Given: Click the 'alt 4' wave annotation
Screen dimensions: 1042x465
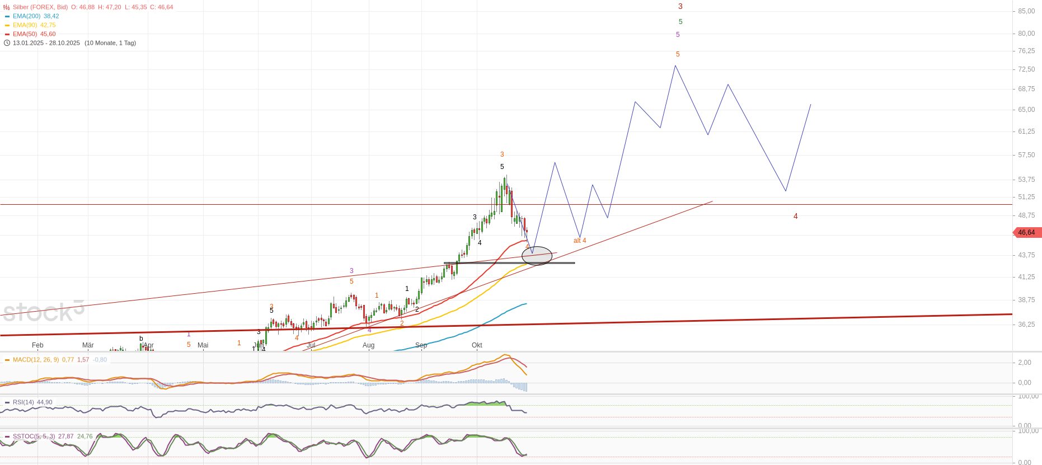Looking at the screenshot, I should coord(580,241).
